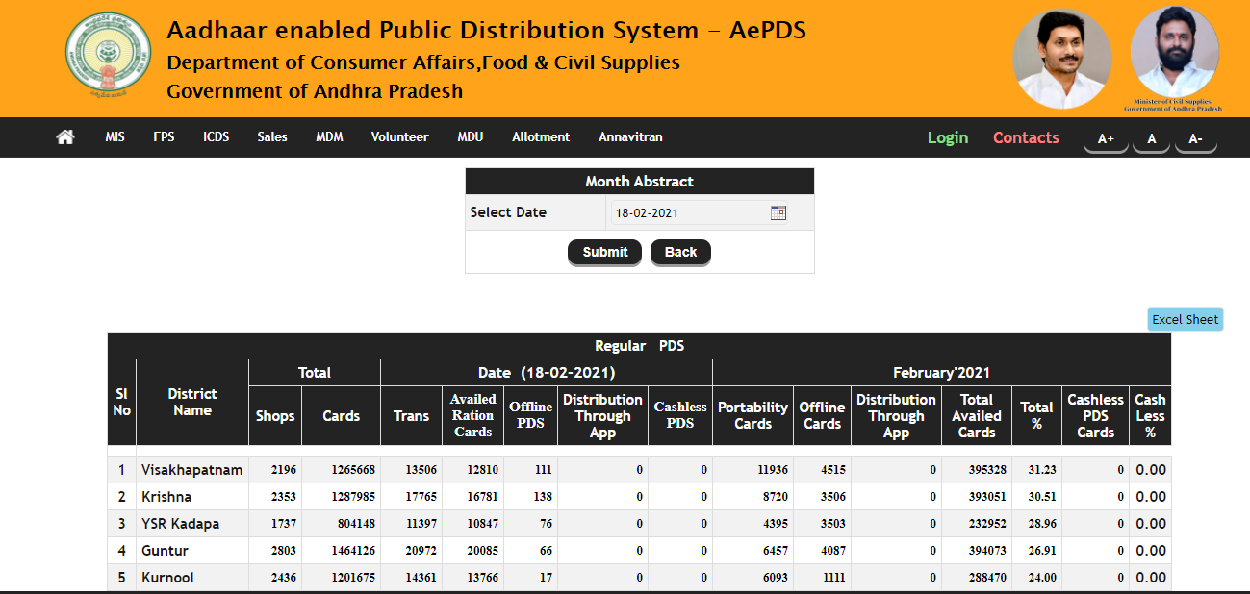
Task: Open the calendar picker icon
Action: coord(778,212)
